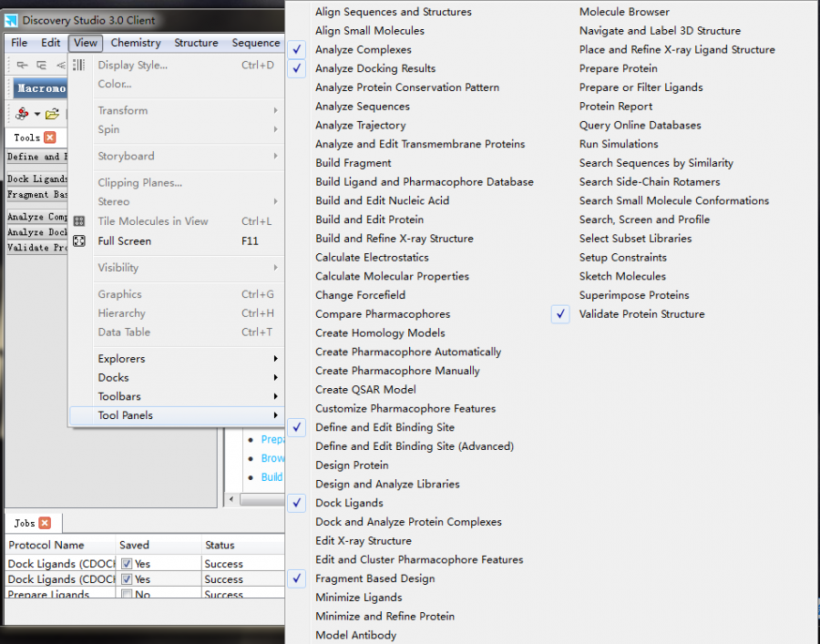Uncheck Analyze Complexes tool panel
This screenshot has height=644, width=820.
tap(296, 50)
